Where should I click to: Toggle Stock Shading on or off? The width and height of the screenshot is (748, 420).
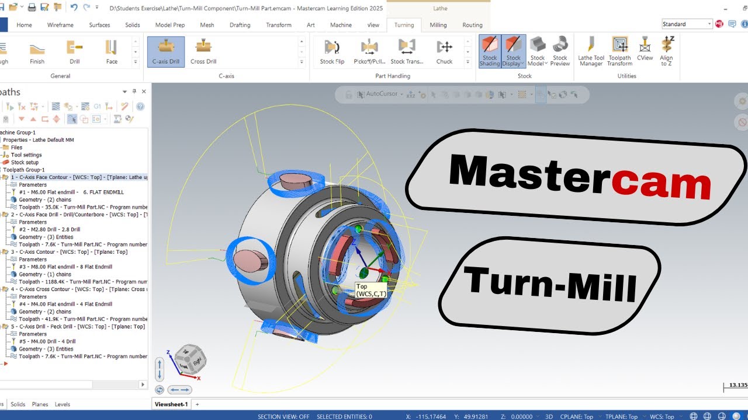[x=490, y=51]
